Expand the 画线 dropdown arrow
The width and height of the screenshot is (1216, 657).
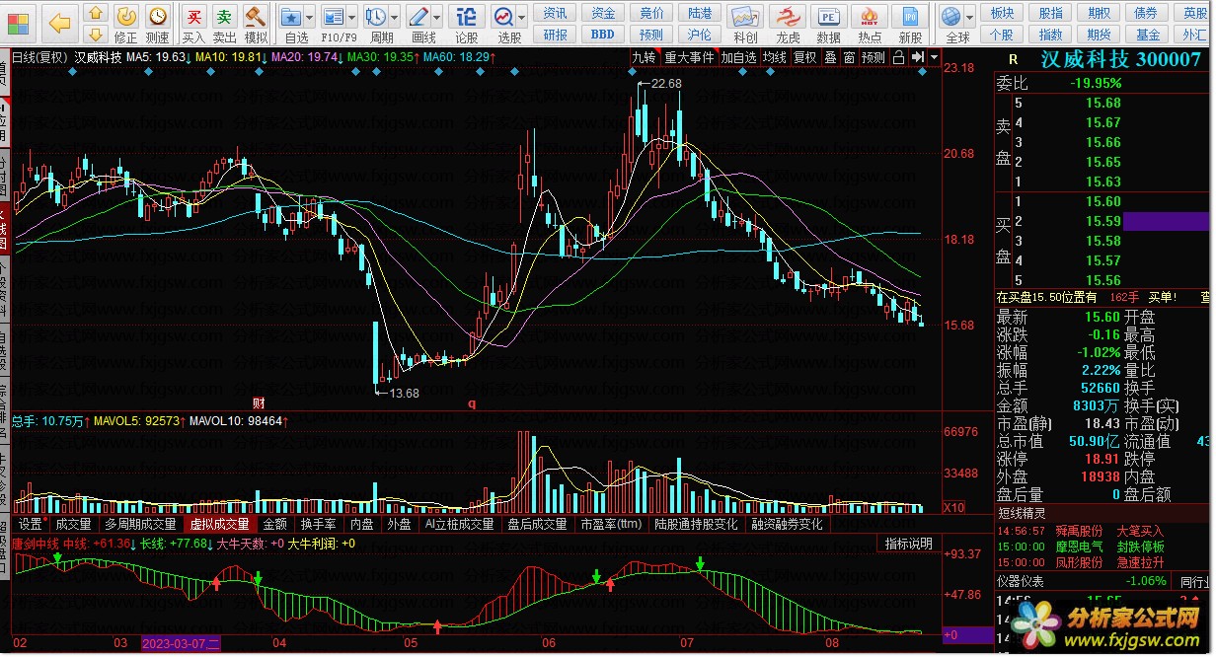[x=437, y=18]
